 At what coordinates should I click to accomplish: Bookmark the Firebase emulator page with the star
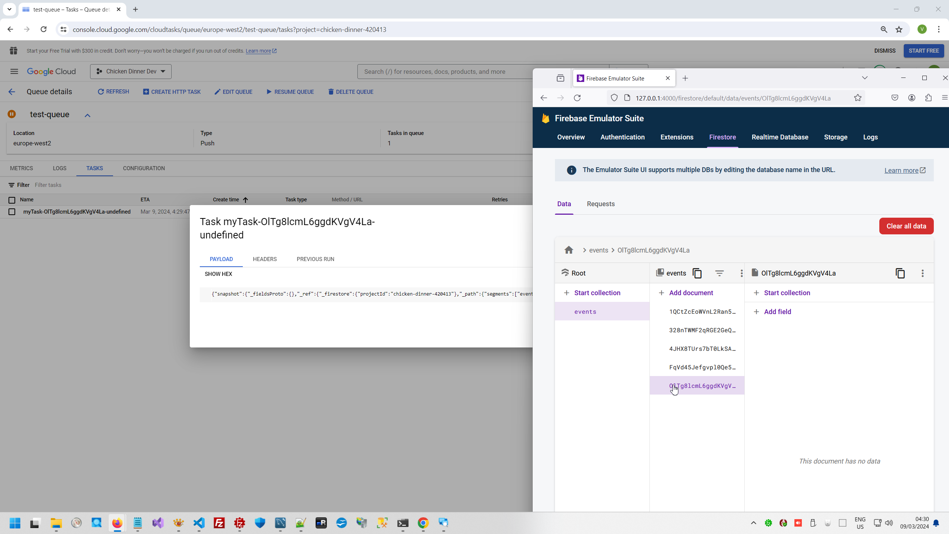857,98
